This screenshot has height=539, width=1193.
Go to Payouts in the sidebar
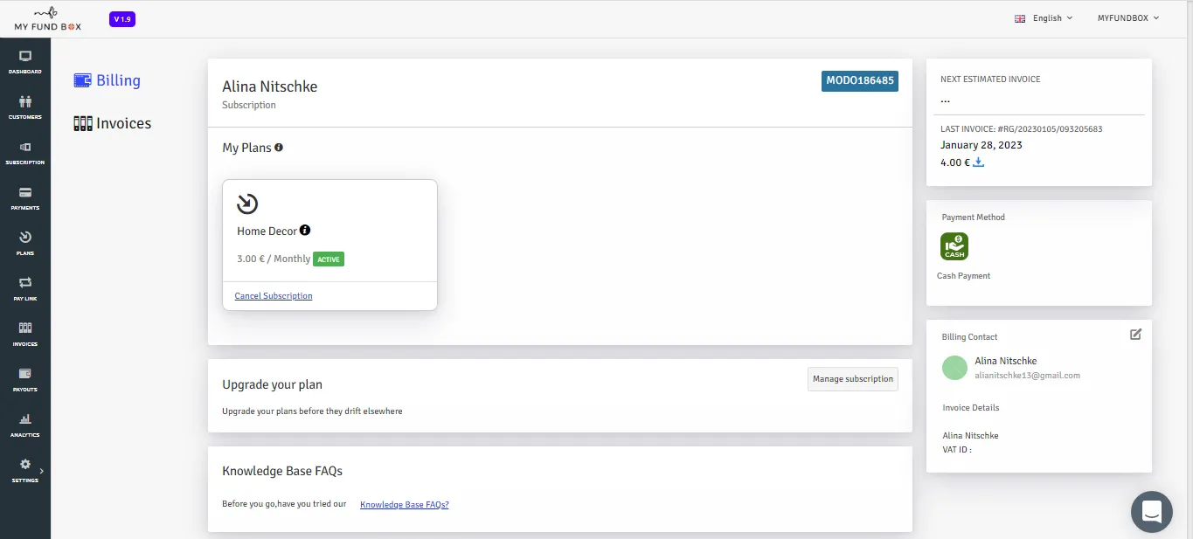click(25, 379)
